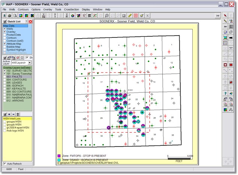Select the red arrow pointer tool
Screen dimensions: 238x175
(x=225, y=16)
